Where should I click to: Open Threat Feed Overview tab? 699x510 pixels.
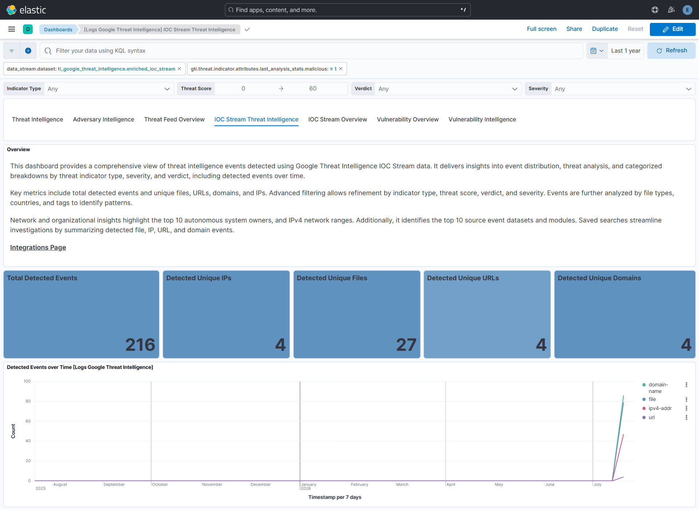(x=174, y=119)
